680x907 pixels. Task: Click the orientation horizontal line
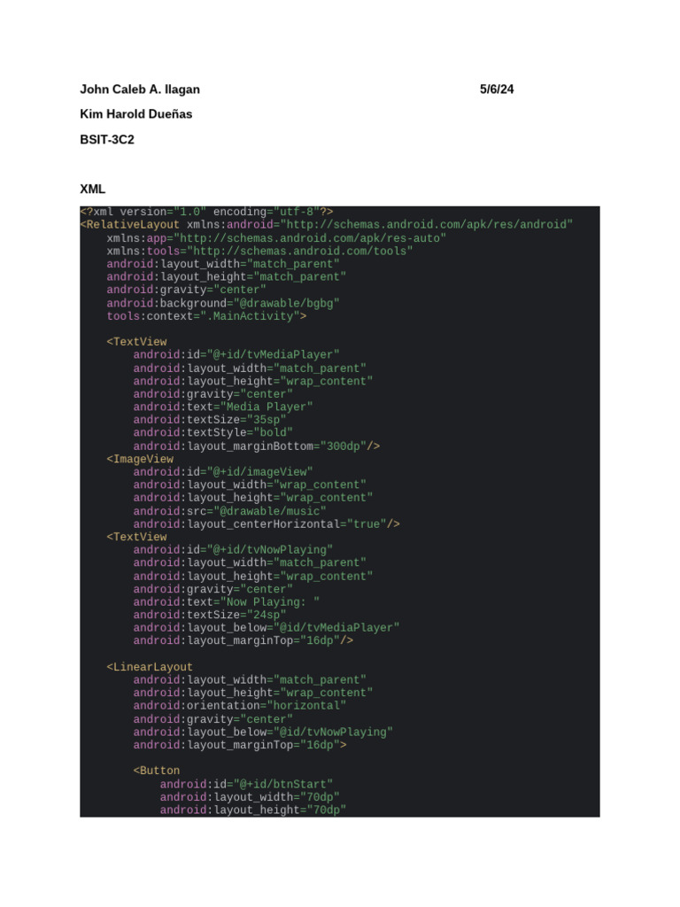(x=240, y=706)
